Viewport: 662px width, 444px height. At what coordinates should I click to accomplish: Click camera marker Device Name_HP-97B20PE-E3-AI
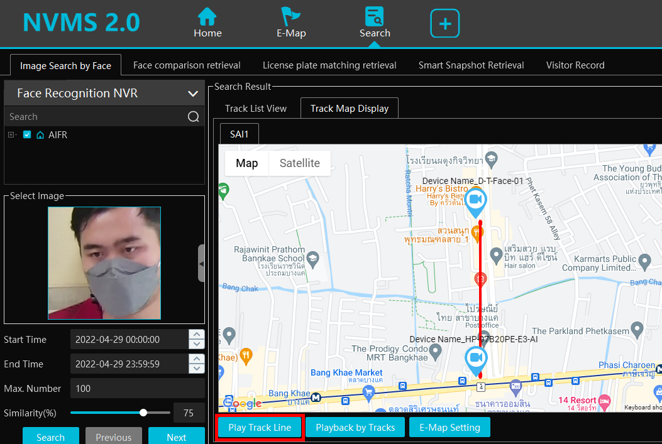476,359
